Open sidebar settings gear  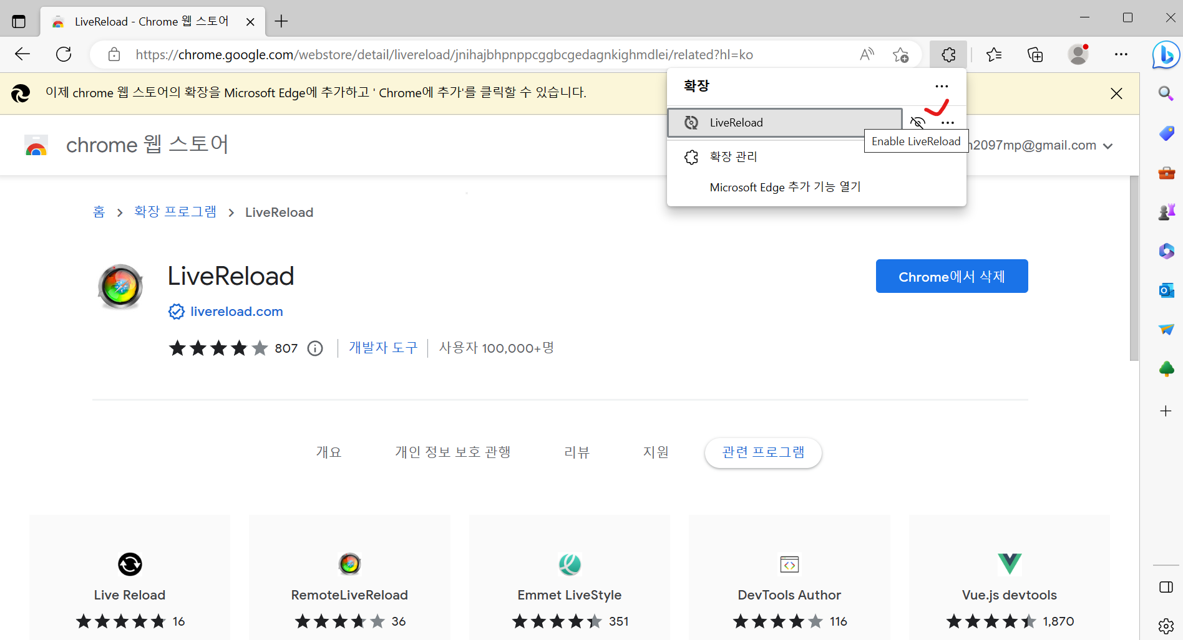point(1166,626)
